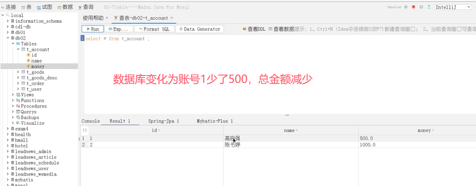The width and height of the screenshot is (476, 186).
Task: Select the Result 1 tab
Action: click(120, 121)
